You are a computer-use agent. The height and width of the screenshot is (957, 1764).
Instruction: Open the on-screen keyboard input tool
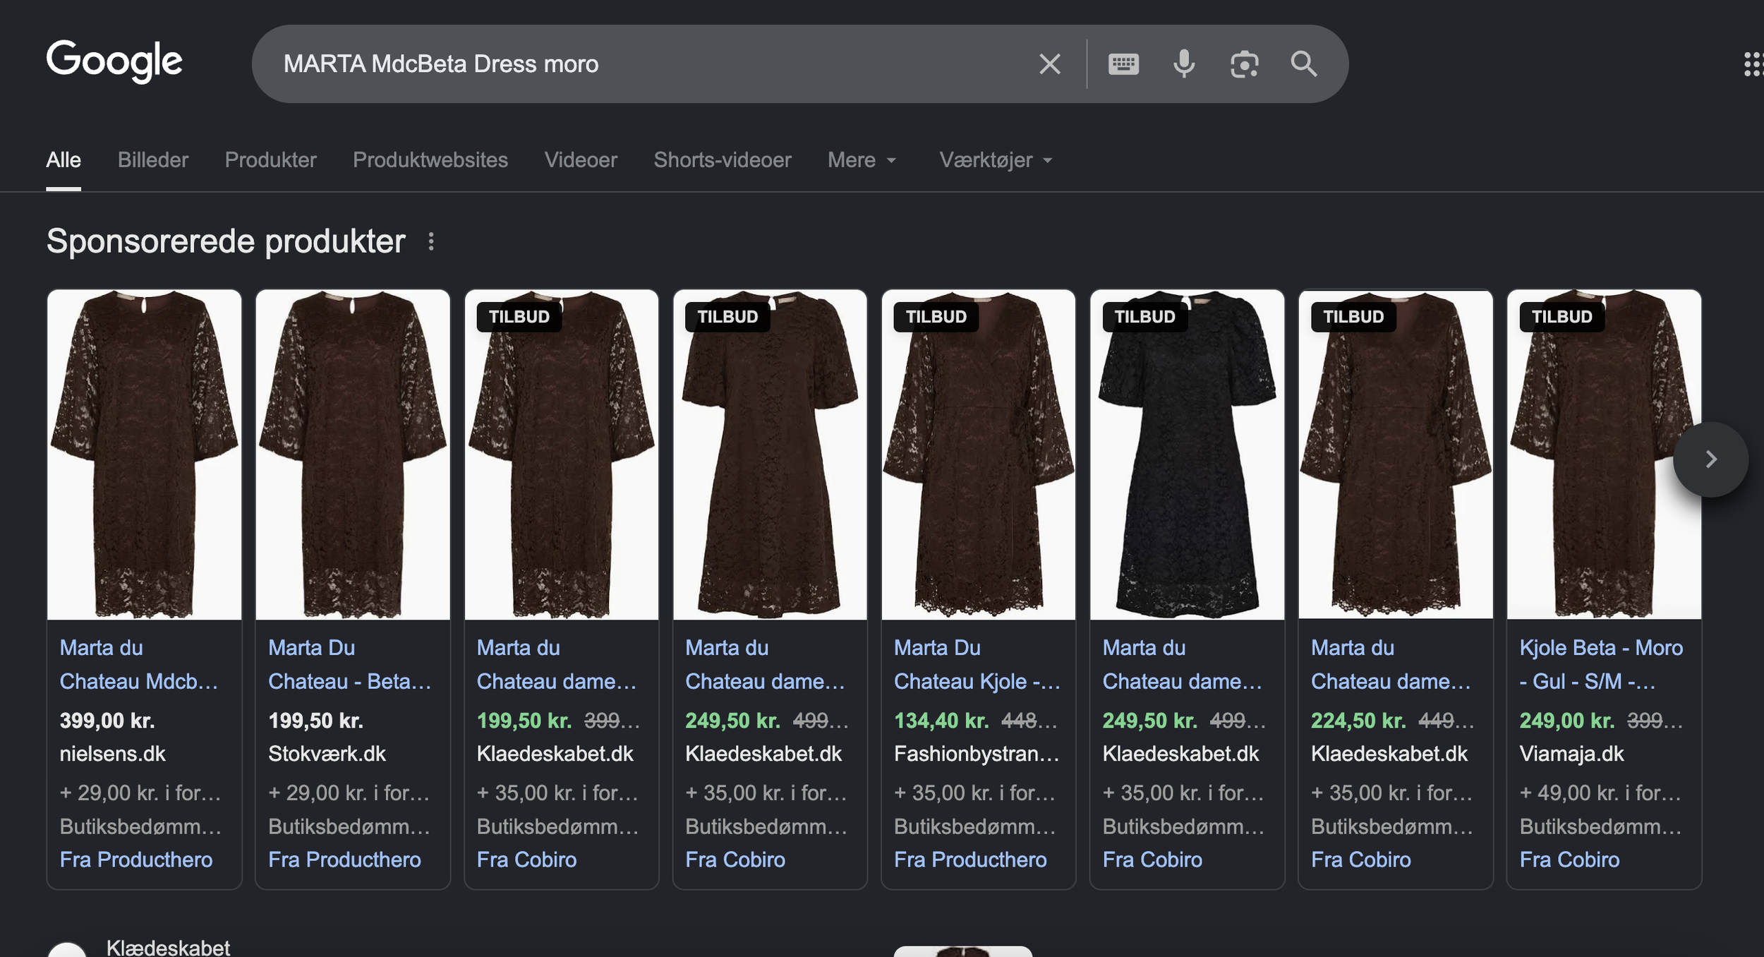click(x=1123, y=64)
